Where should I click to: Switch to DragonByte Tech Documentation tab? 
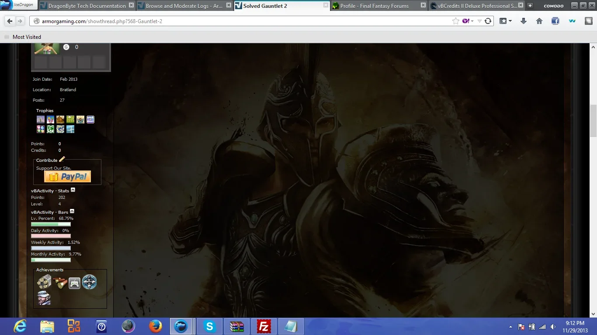tap(87, 6)
